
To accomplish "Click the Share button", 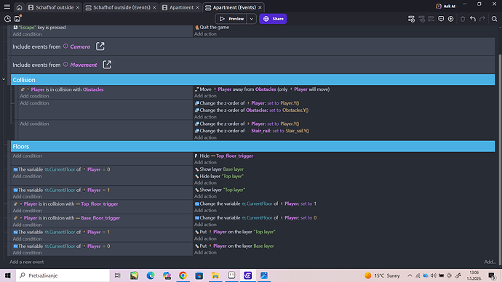I will pyautogui.click(x=273, y=19).
